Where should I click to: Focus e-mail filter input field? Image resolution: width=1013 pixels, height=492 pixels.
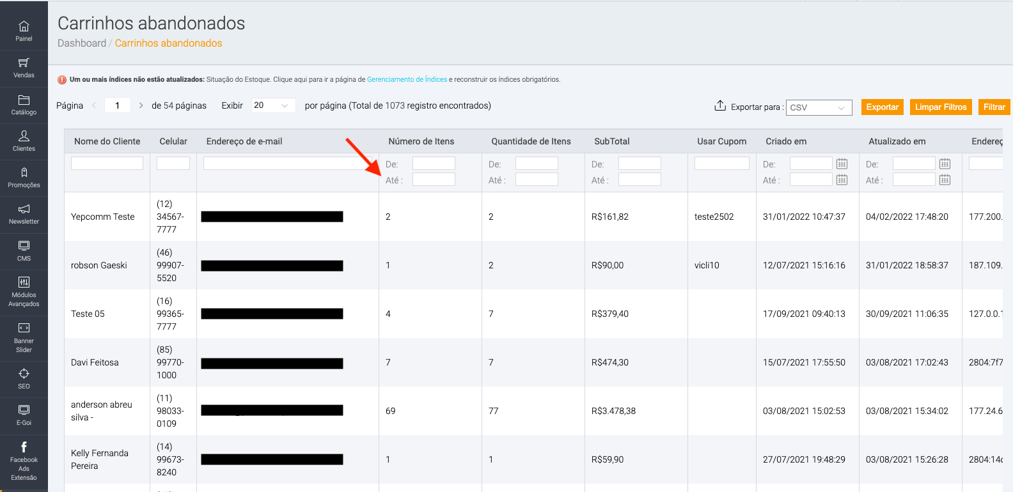click(288, 164)
